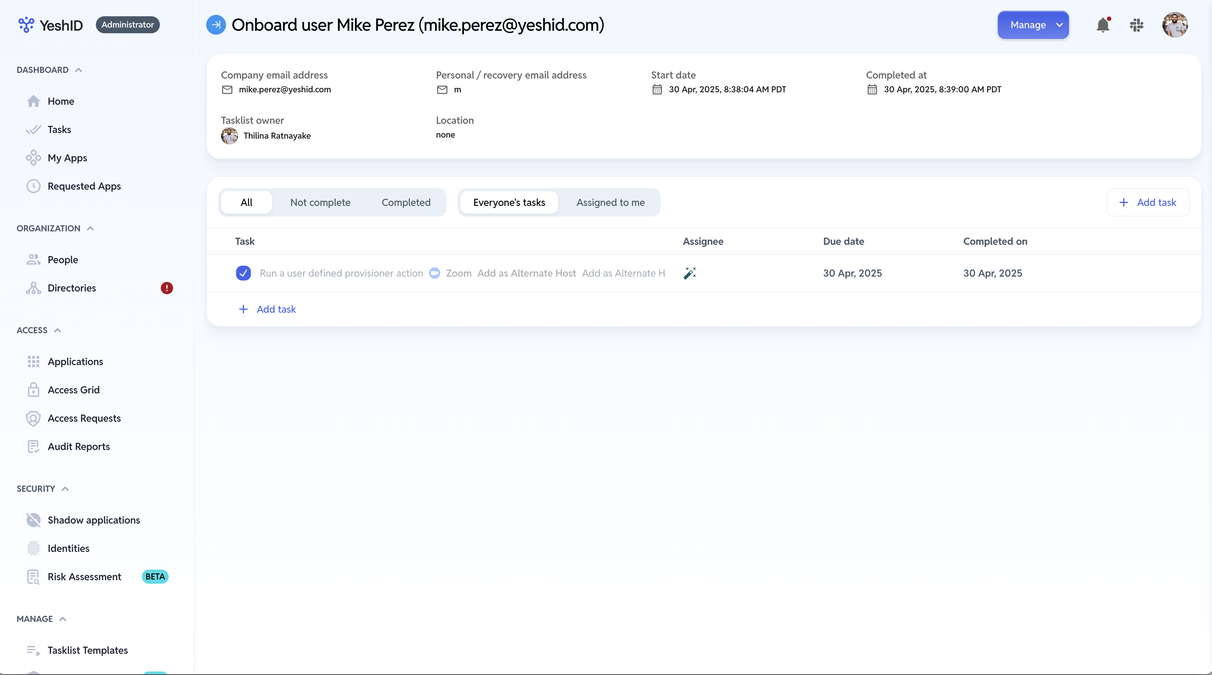Open the notifications bell
This screenshot has width=1212, height=675.
click(1103, 25)
